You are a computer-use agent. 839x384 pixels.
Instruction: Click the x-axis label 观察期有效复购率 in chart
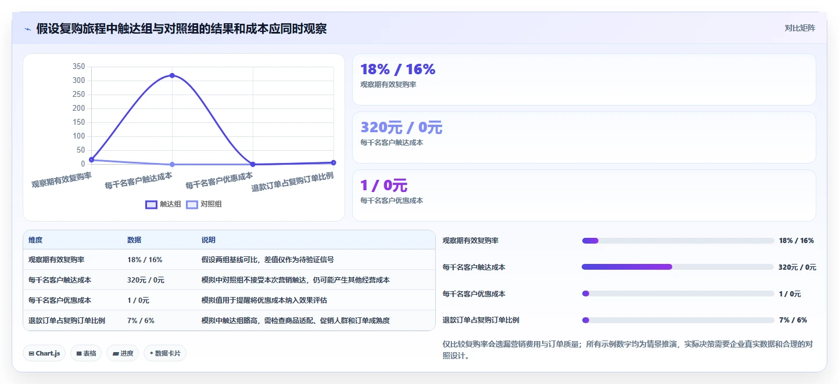[62, 180]
